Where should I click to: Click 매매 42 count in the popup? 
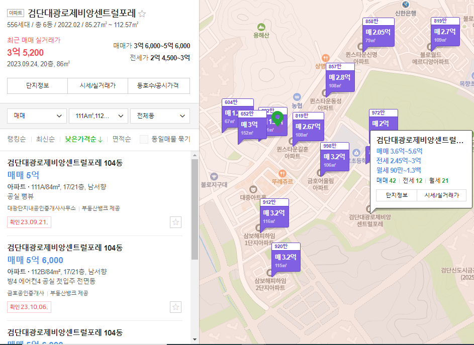(x=386, y=181)
